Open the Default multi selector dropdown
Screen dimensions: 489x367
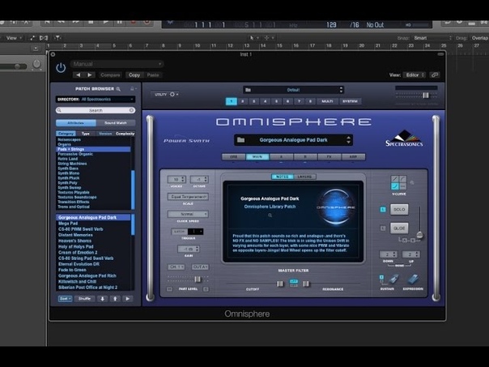(x=293, y=90)
